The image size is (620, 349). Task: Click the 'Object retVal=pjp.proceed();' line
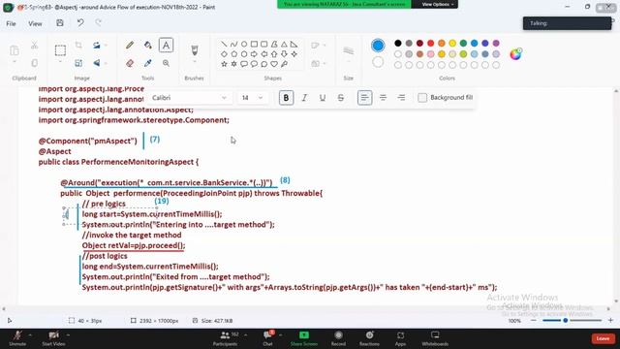click(x=134, y=245)
